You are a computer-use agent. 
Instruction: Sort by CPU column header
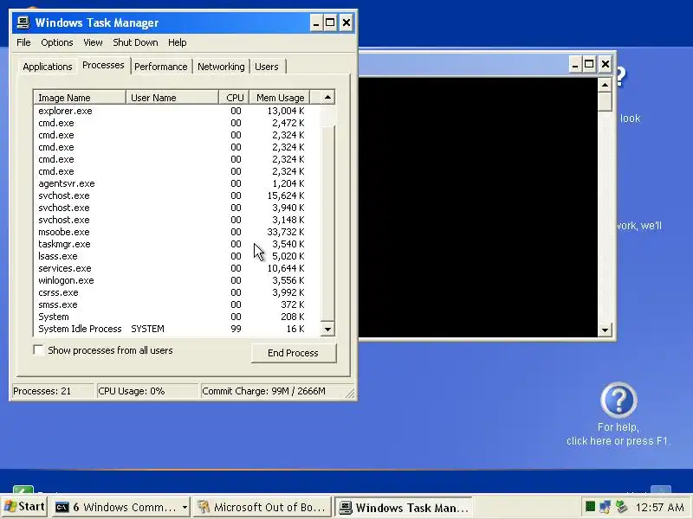pyautogui.click(x=234, y=98)
